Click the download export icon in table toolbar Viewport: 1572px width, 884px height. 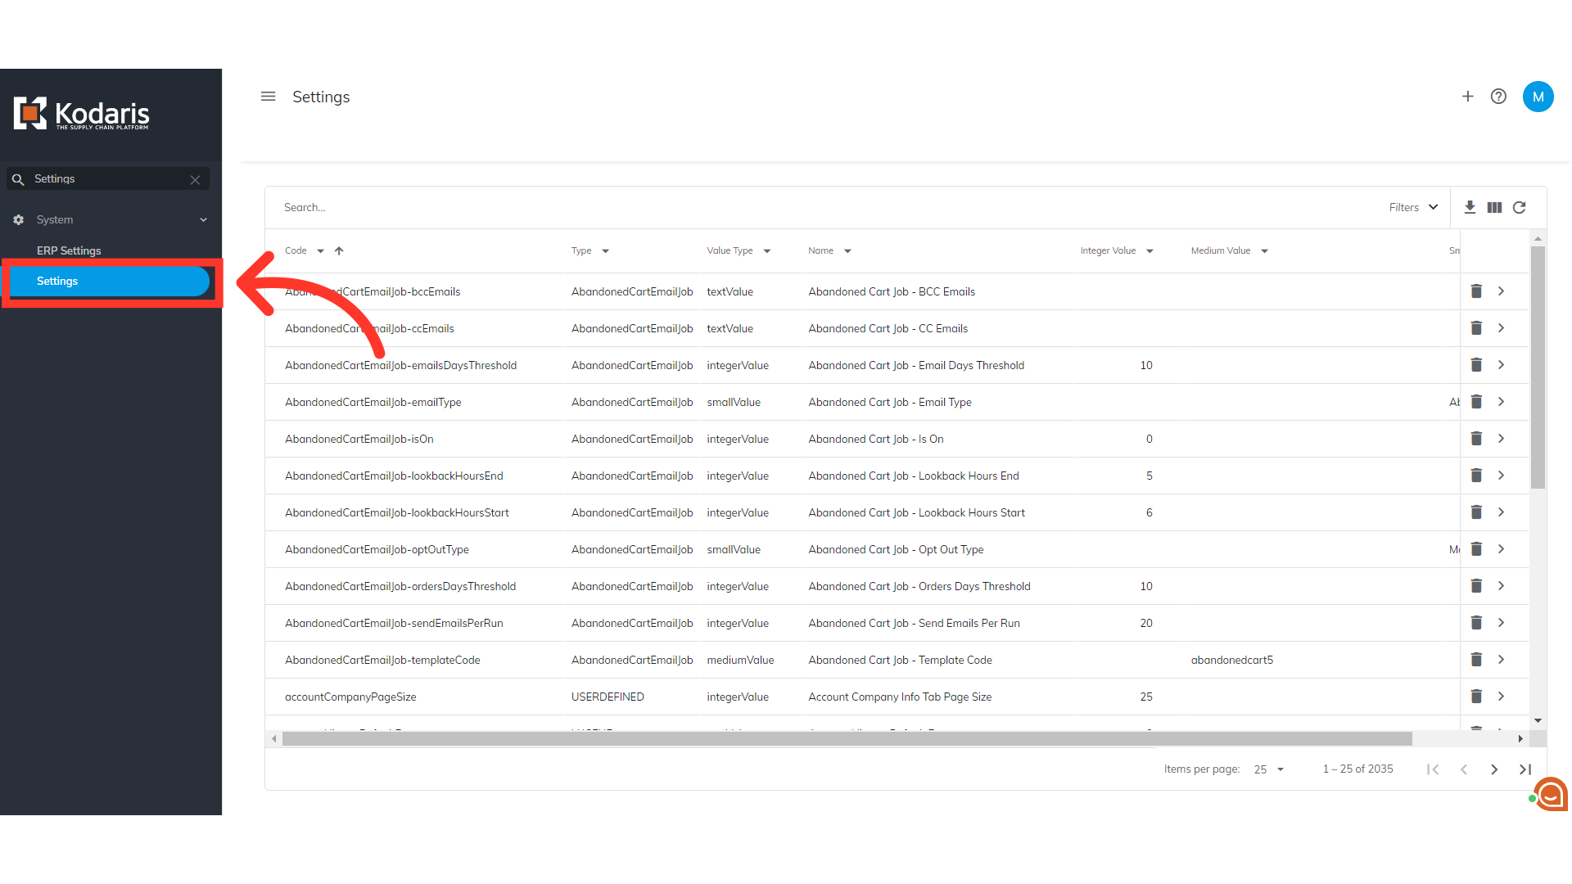(x=1470, y=207)
